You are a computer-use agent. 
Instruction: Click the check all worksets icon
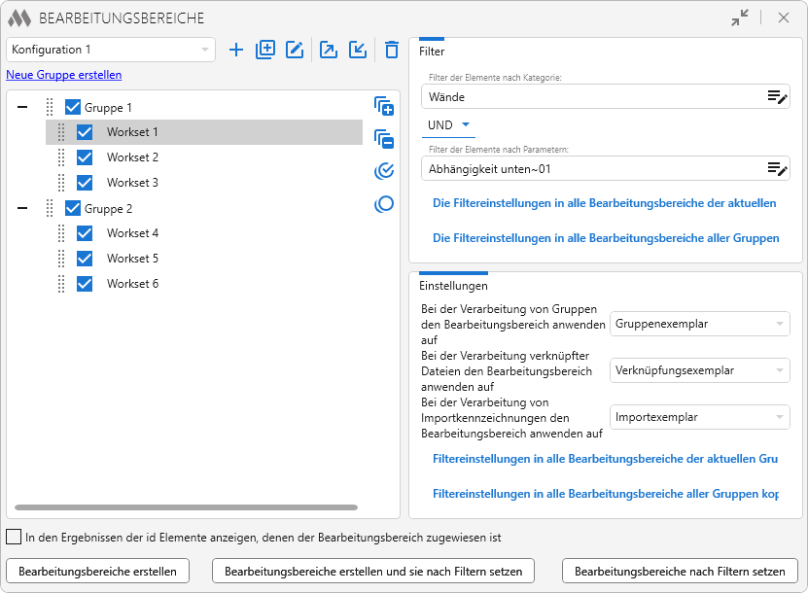pyautogui.click(x=384, y=171)
